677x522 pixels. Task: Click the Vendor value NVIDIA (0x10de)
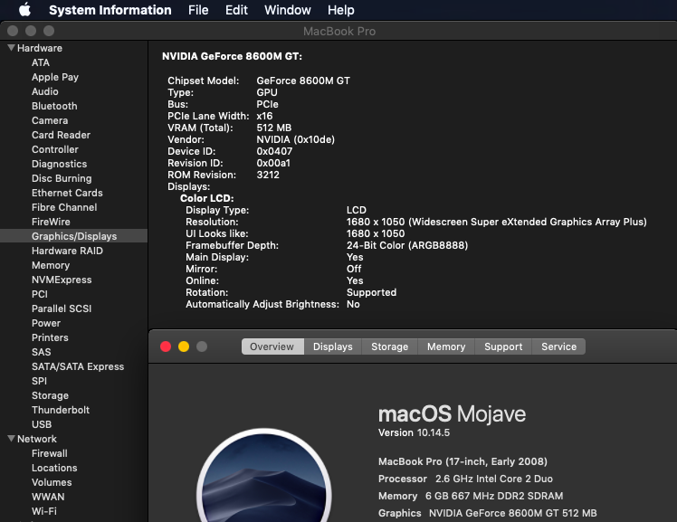point(295,140)
